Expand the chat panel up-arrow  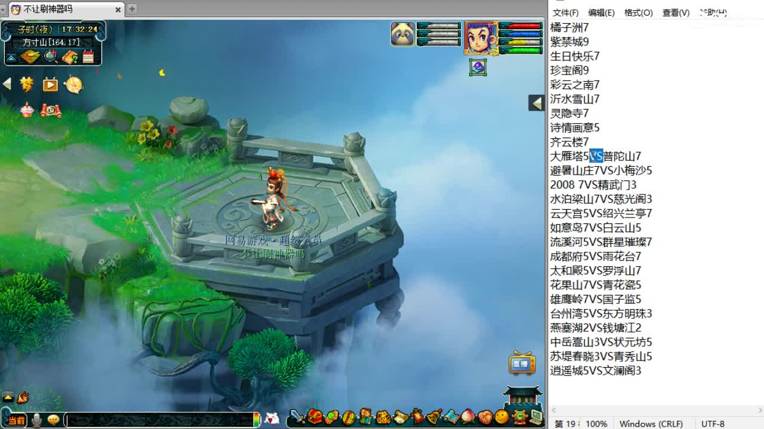pyautogui.click(x=8, y=397)
